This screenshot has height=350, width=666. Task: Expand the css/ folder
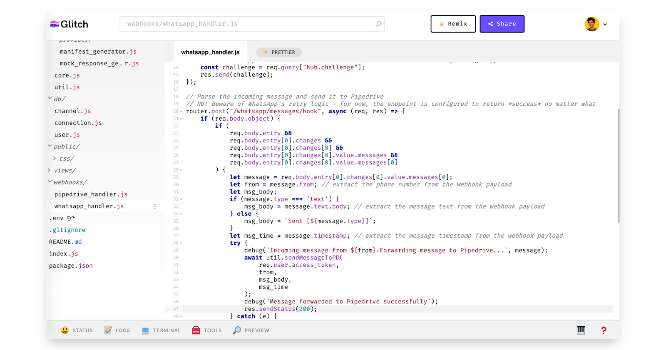[x=55, y=159]
